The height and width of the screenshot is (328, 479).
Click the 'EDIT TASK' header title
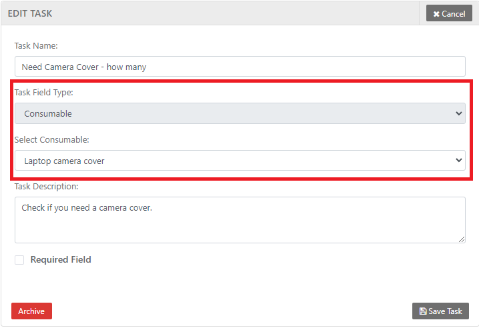pyautogui.click(x=30, y=13)
